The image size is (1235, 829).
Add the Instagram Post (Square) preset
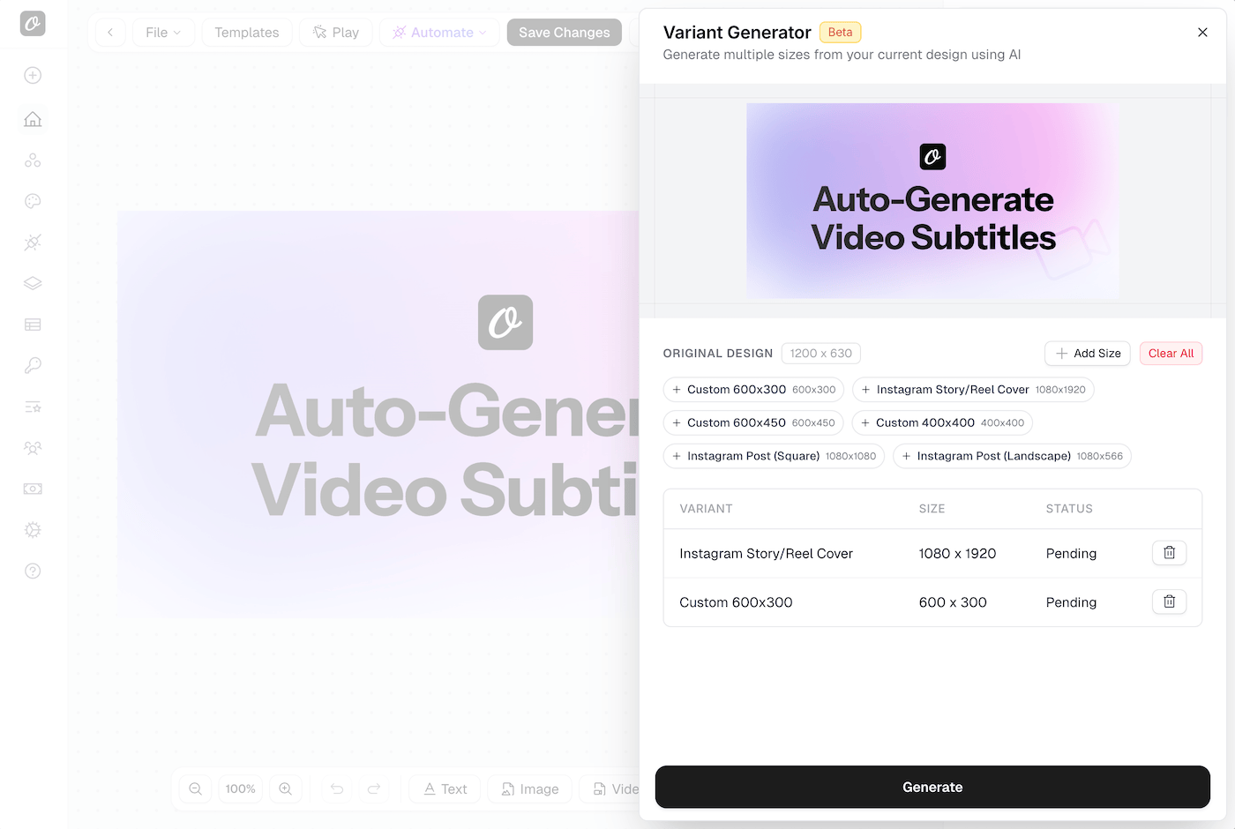[x=773, y=456]
